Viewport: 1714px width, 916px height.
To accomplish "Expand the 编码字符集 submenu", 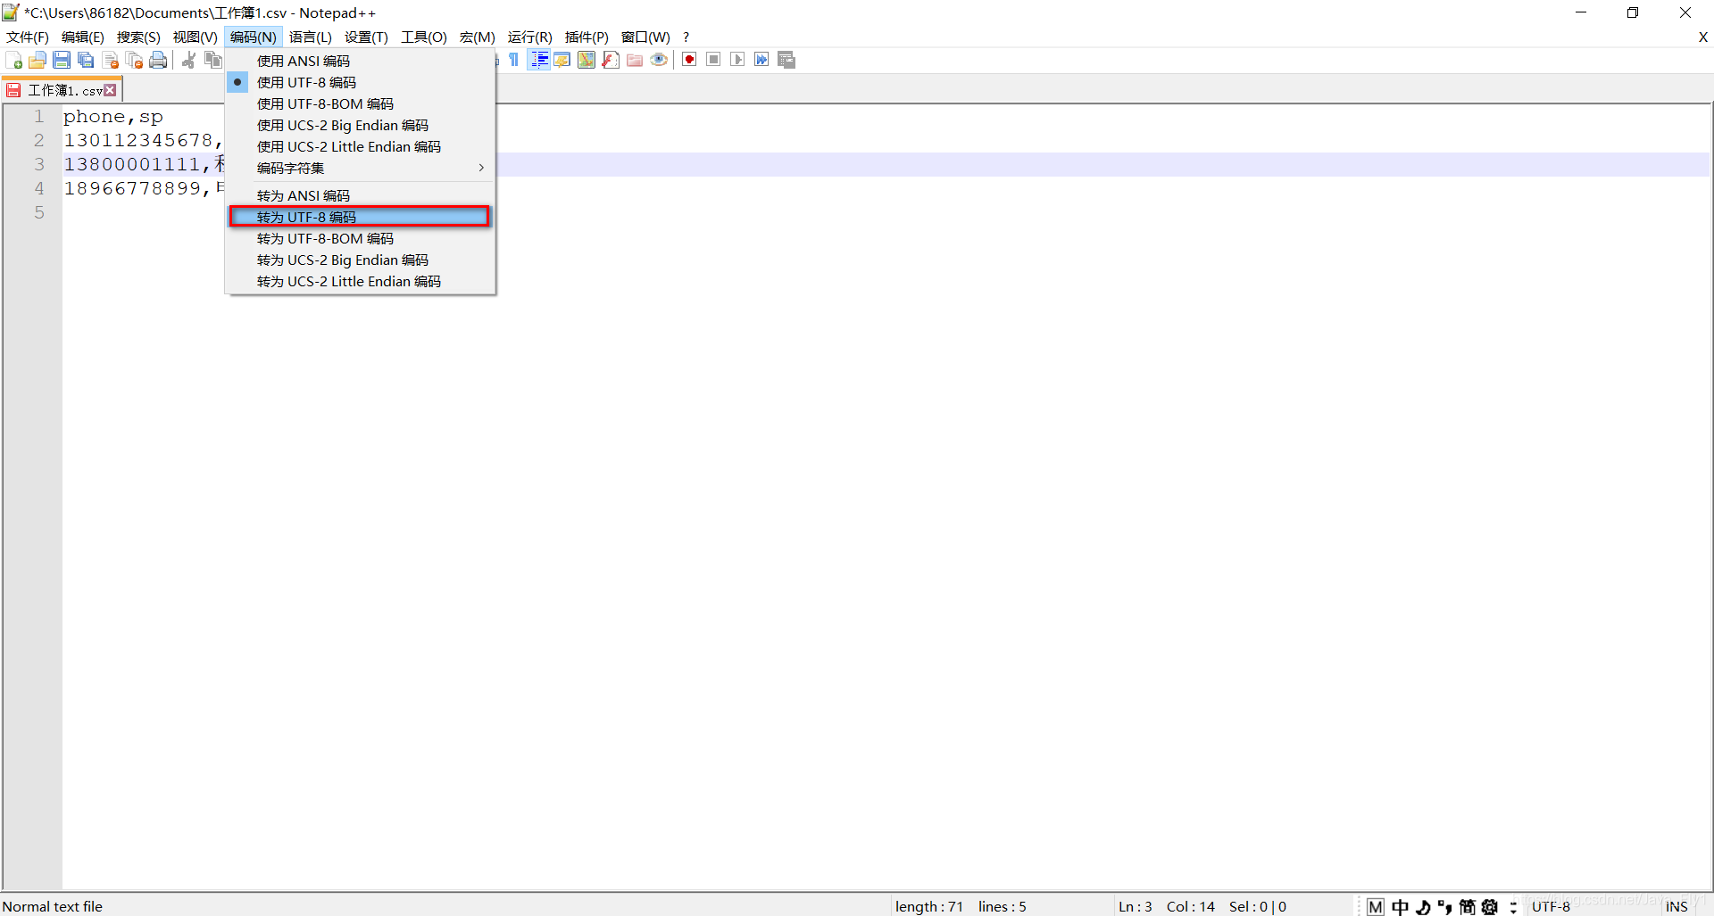I will (360, 168).
